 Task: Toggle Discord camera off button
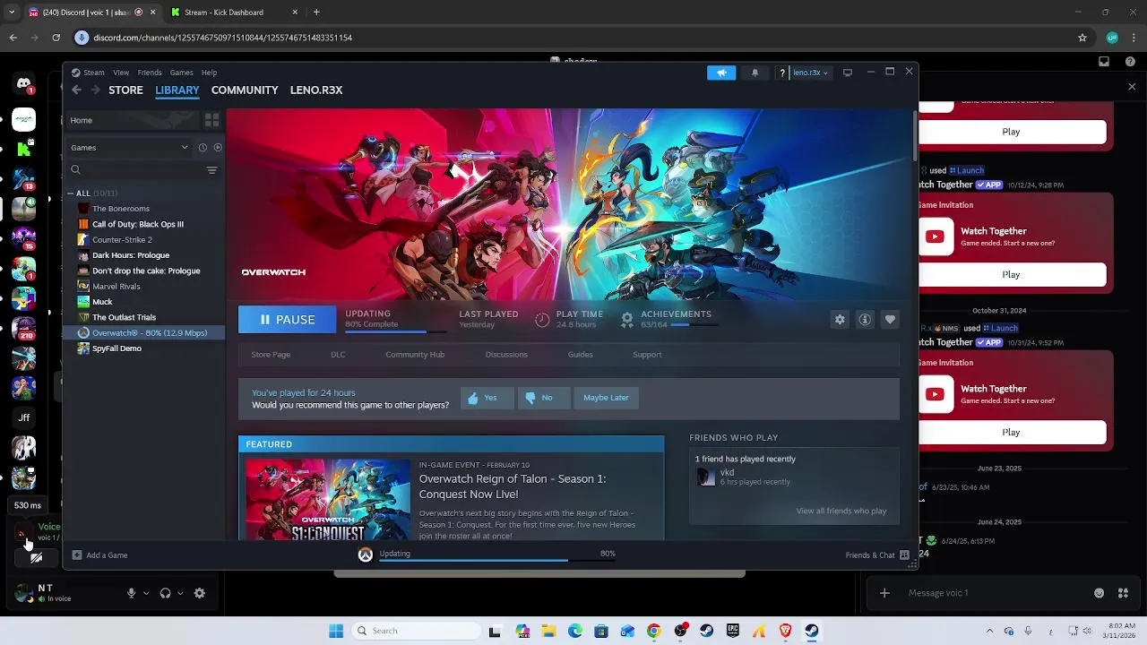[36, 557]
